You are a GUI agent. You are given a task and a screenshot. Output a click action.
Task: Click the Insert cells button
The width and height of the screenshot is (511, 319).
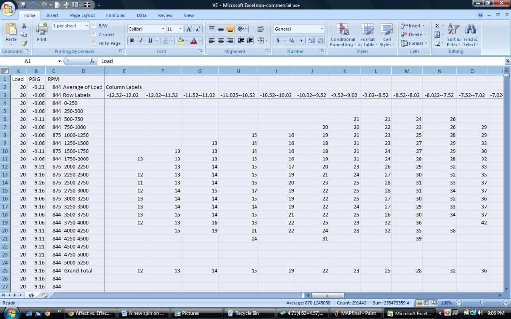tap(413, 26)
